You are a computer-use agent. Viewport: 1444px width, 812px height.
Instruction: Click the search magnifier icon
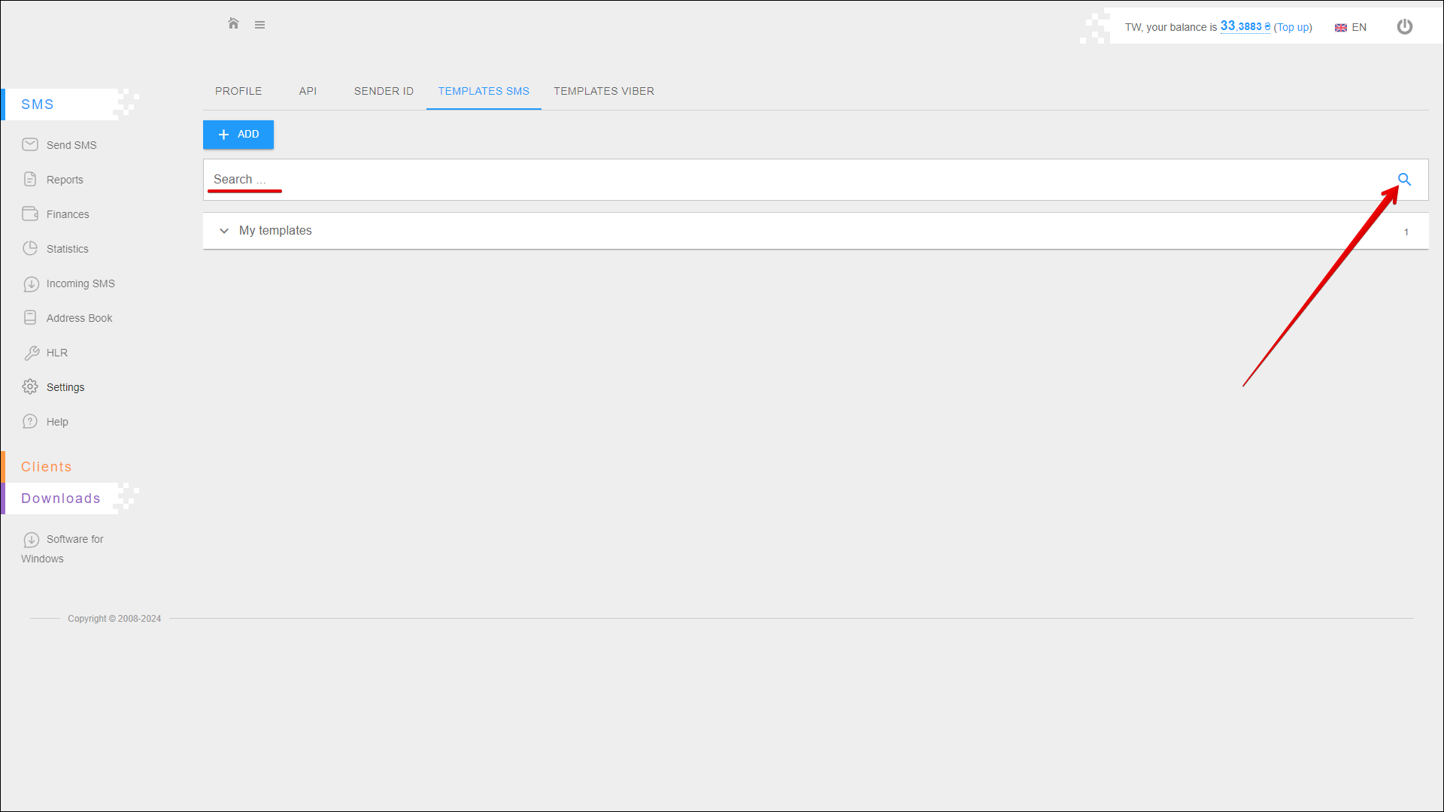(x=1404, y=180)
